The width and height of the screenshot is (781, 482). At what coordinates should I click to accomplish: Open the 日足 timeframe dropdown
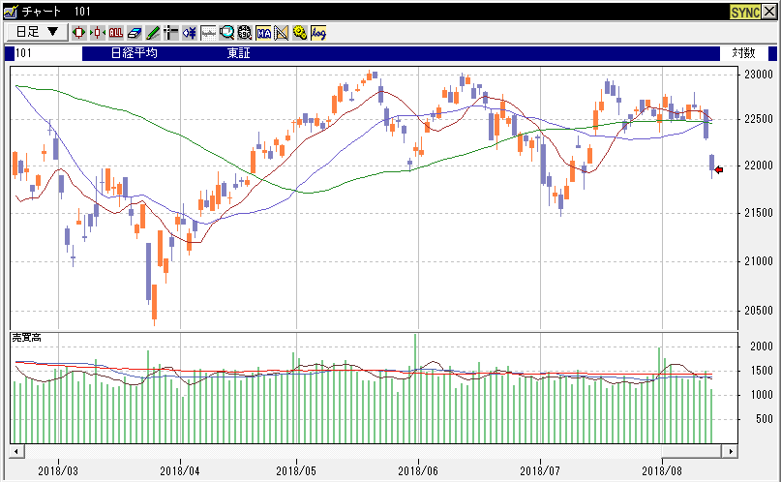tap(37, 32)
